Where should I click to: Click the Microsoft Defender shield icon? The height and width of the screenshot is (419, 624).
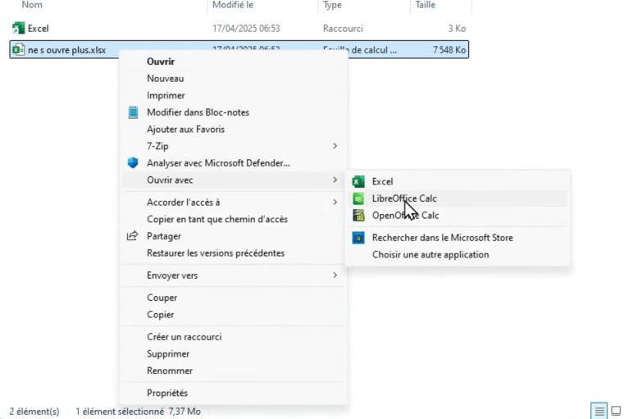[x=133, y=163]
